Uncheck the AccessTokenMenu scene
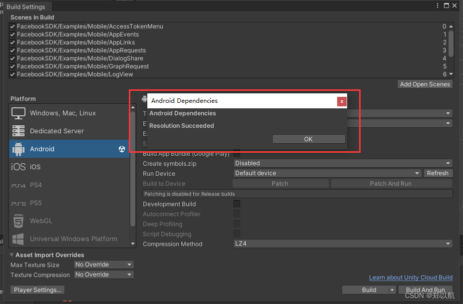Screen dimensions: 463x304 pos(12,26)
